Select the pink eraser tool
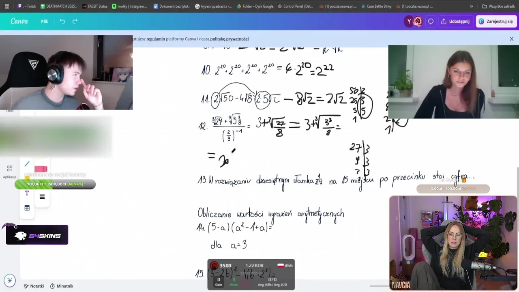The image size is (519, 292). point(41,169)
